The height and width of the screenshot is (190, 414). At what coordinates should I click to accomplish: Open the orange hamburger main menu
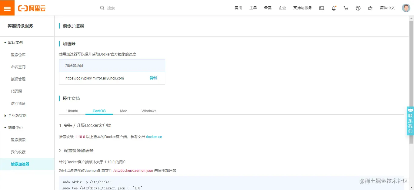[7, 8]
